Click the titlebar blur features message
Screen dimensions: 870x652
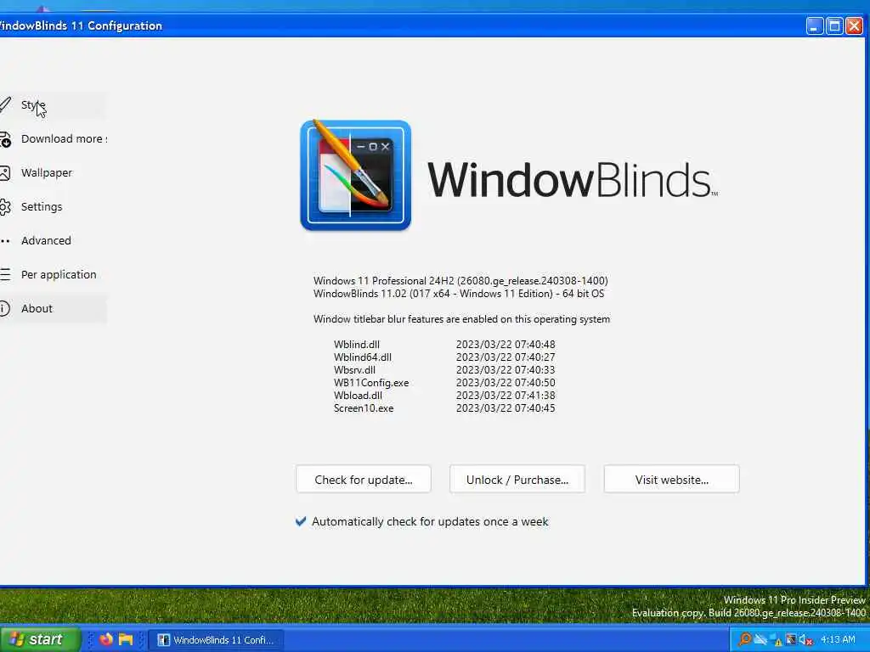[461, 319]
